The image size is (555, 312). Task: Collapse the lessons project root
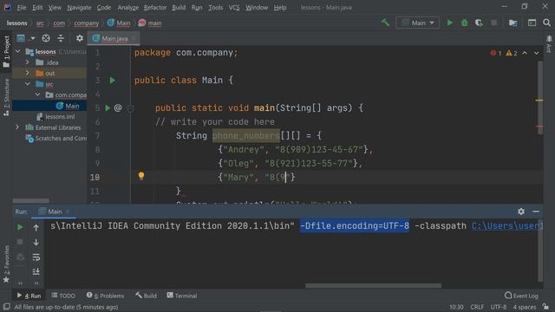[x=17, y=52]
